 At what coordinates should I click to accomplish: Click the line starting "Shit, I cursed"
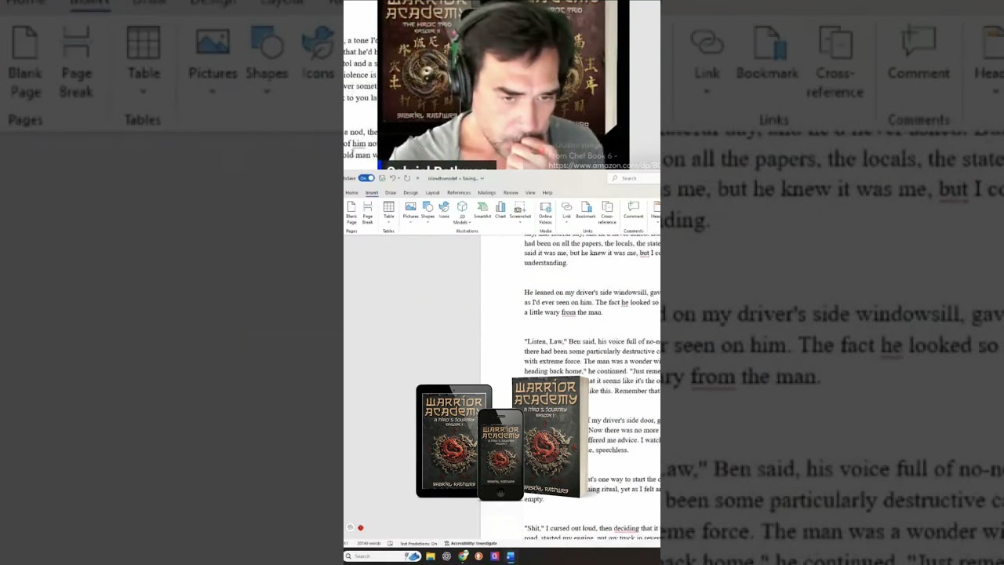pyautogui.click(x=592, y=529)
